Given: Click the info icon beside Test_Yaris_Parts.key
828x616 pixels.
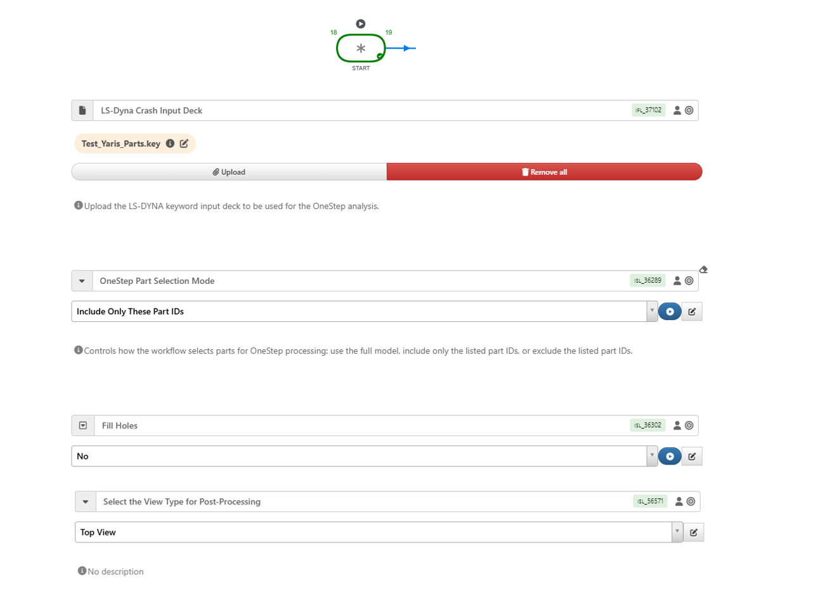Looking at the screenshot, I should (170, 144).
